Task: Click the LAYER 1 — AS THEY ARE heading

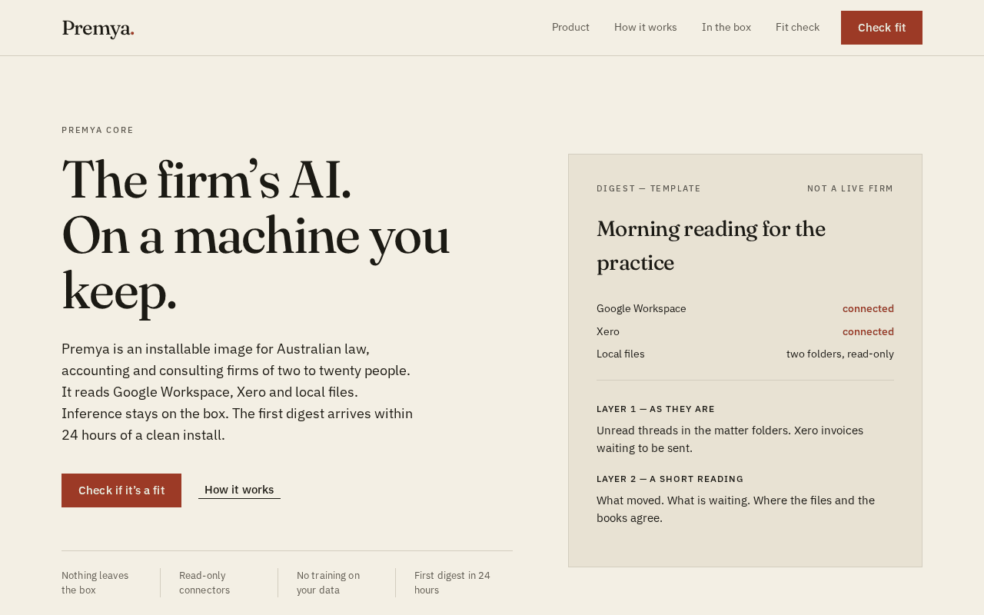Action: tap(656, 409)
